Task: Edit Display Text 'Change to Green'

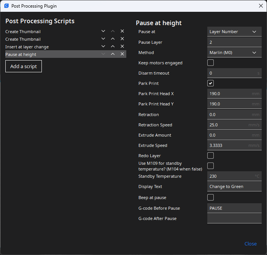Action: tap(234, 186)
